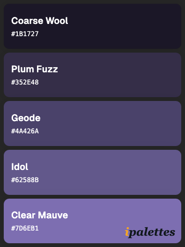Copy hex code #62588B
The height and width of the screenshot is (247, 185).
pos(25,180)
